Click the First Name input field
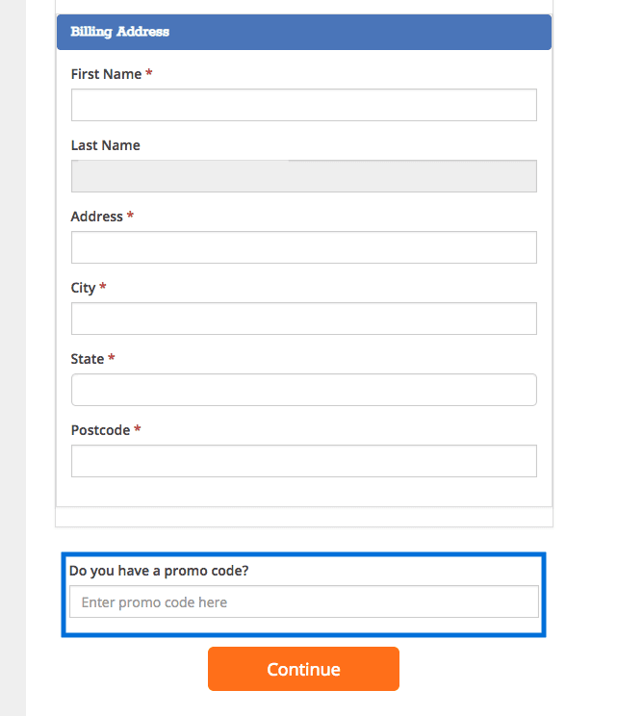This screenshot has height=716, width=643. coord(303,105)
